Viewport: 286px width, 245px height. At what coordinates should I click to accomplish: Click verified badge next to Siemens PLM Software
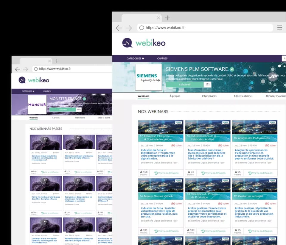[x=232, y=69]
